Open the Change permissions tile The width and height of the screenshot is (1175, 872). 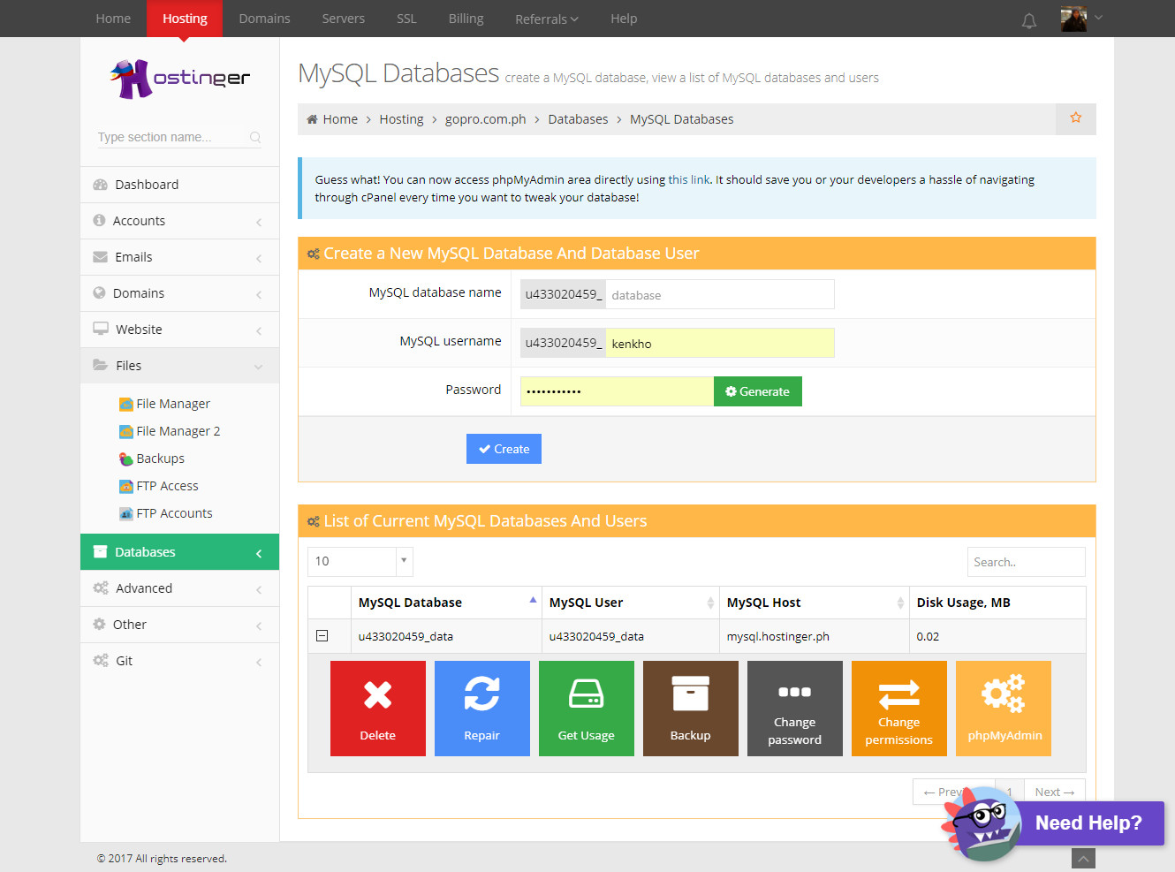coord(899,709)
